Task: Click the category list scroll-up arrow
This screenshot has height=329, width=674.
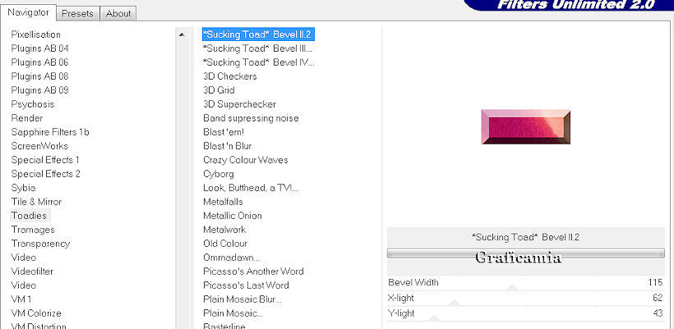Action: (x=182, y=34)
